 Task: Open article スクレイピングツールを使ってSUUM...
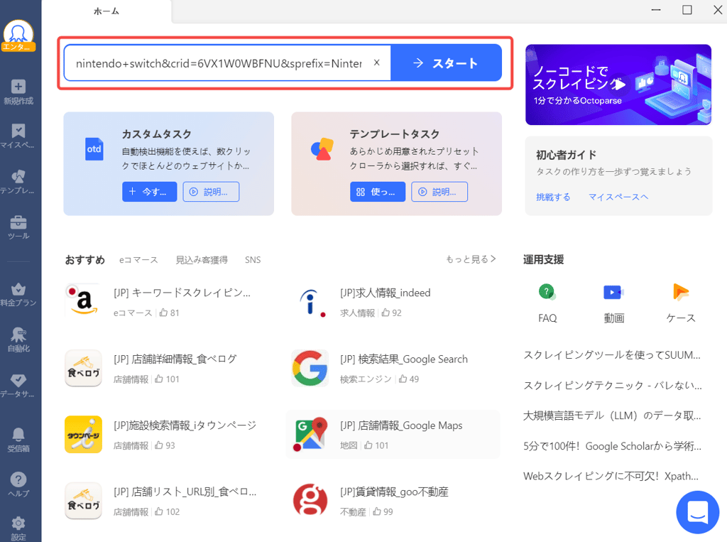click(x=611, y=355)
